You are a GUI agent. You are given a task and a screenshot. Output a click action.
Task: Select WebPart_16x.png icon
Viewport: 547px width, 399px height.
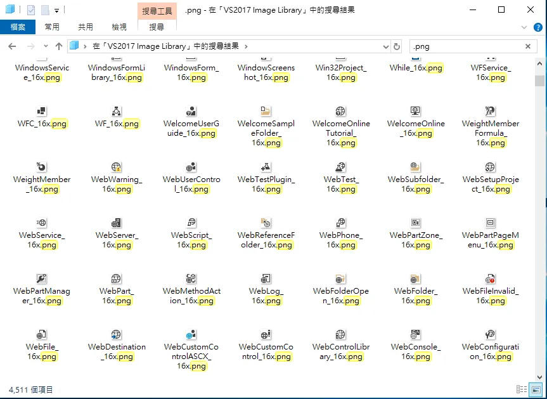click(x=116, y=279)
